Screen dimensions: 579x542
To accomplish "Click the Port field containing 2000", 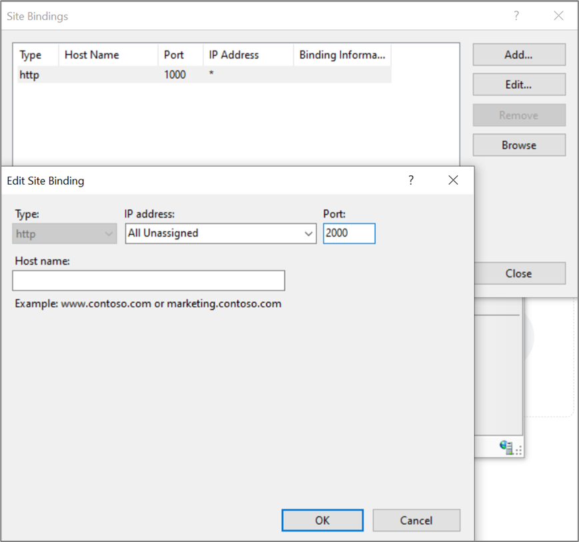I will coord(348,233).
